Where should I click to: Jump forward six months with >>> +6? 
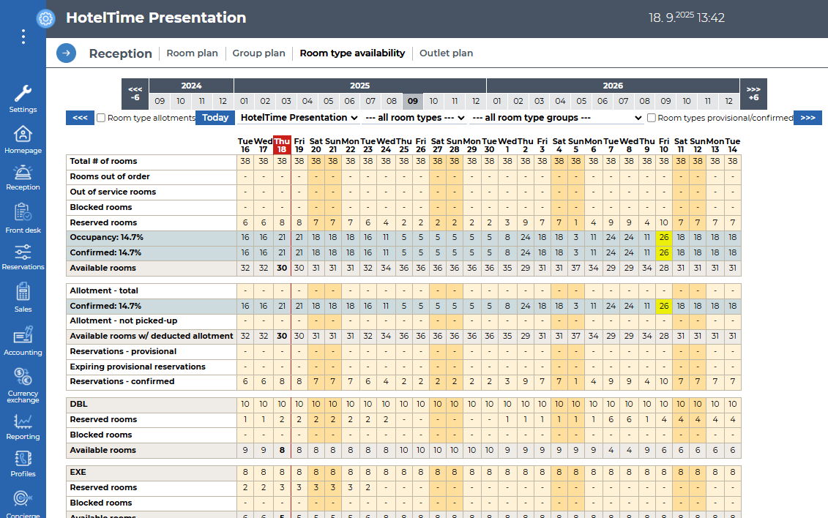pos(753,93)
